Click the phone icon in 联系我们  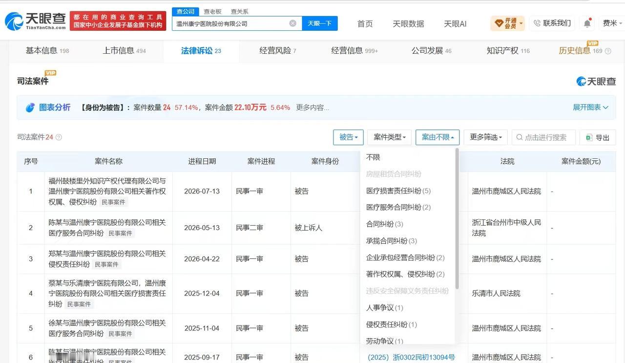tap(537, 23)
